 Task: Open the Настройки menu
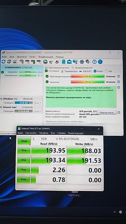tap(31, 133)
